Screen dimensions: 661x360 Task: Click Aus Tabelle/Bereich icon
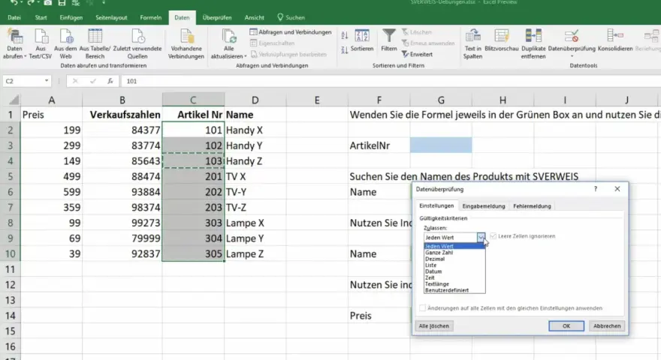[95, 37]
